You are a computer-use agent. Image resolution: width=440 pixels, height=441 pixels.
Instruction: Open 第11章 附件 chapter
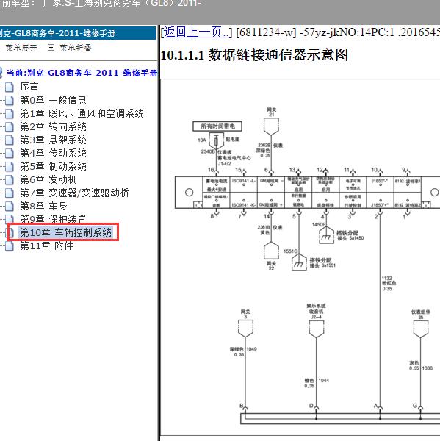pyautogui.click(x=47, y=245)
